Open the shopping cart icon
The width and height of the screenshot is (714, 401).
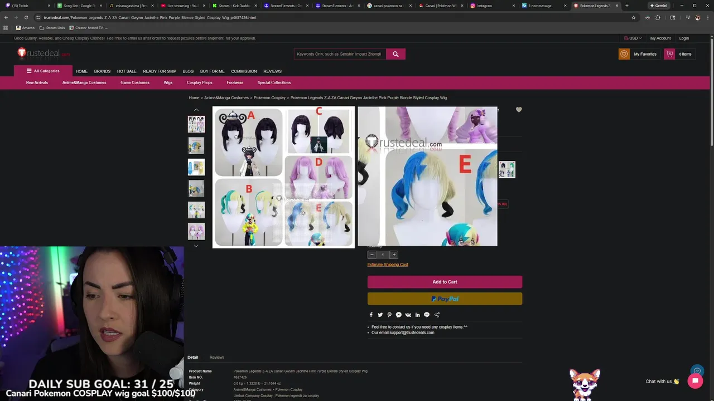coord(669,54)
